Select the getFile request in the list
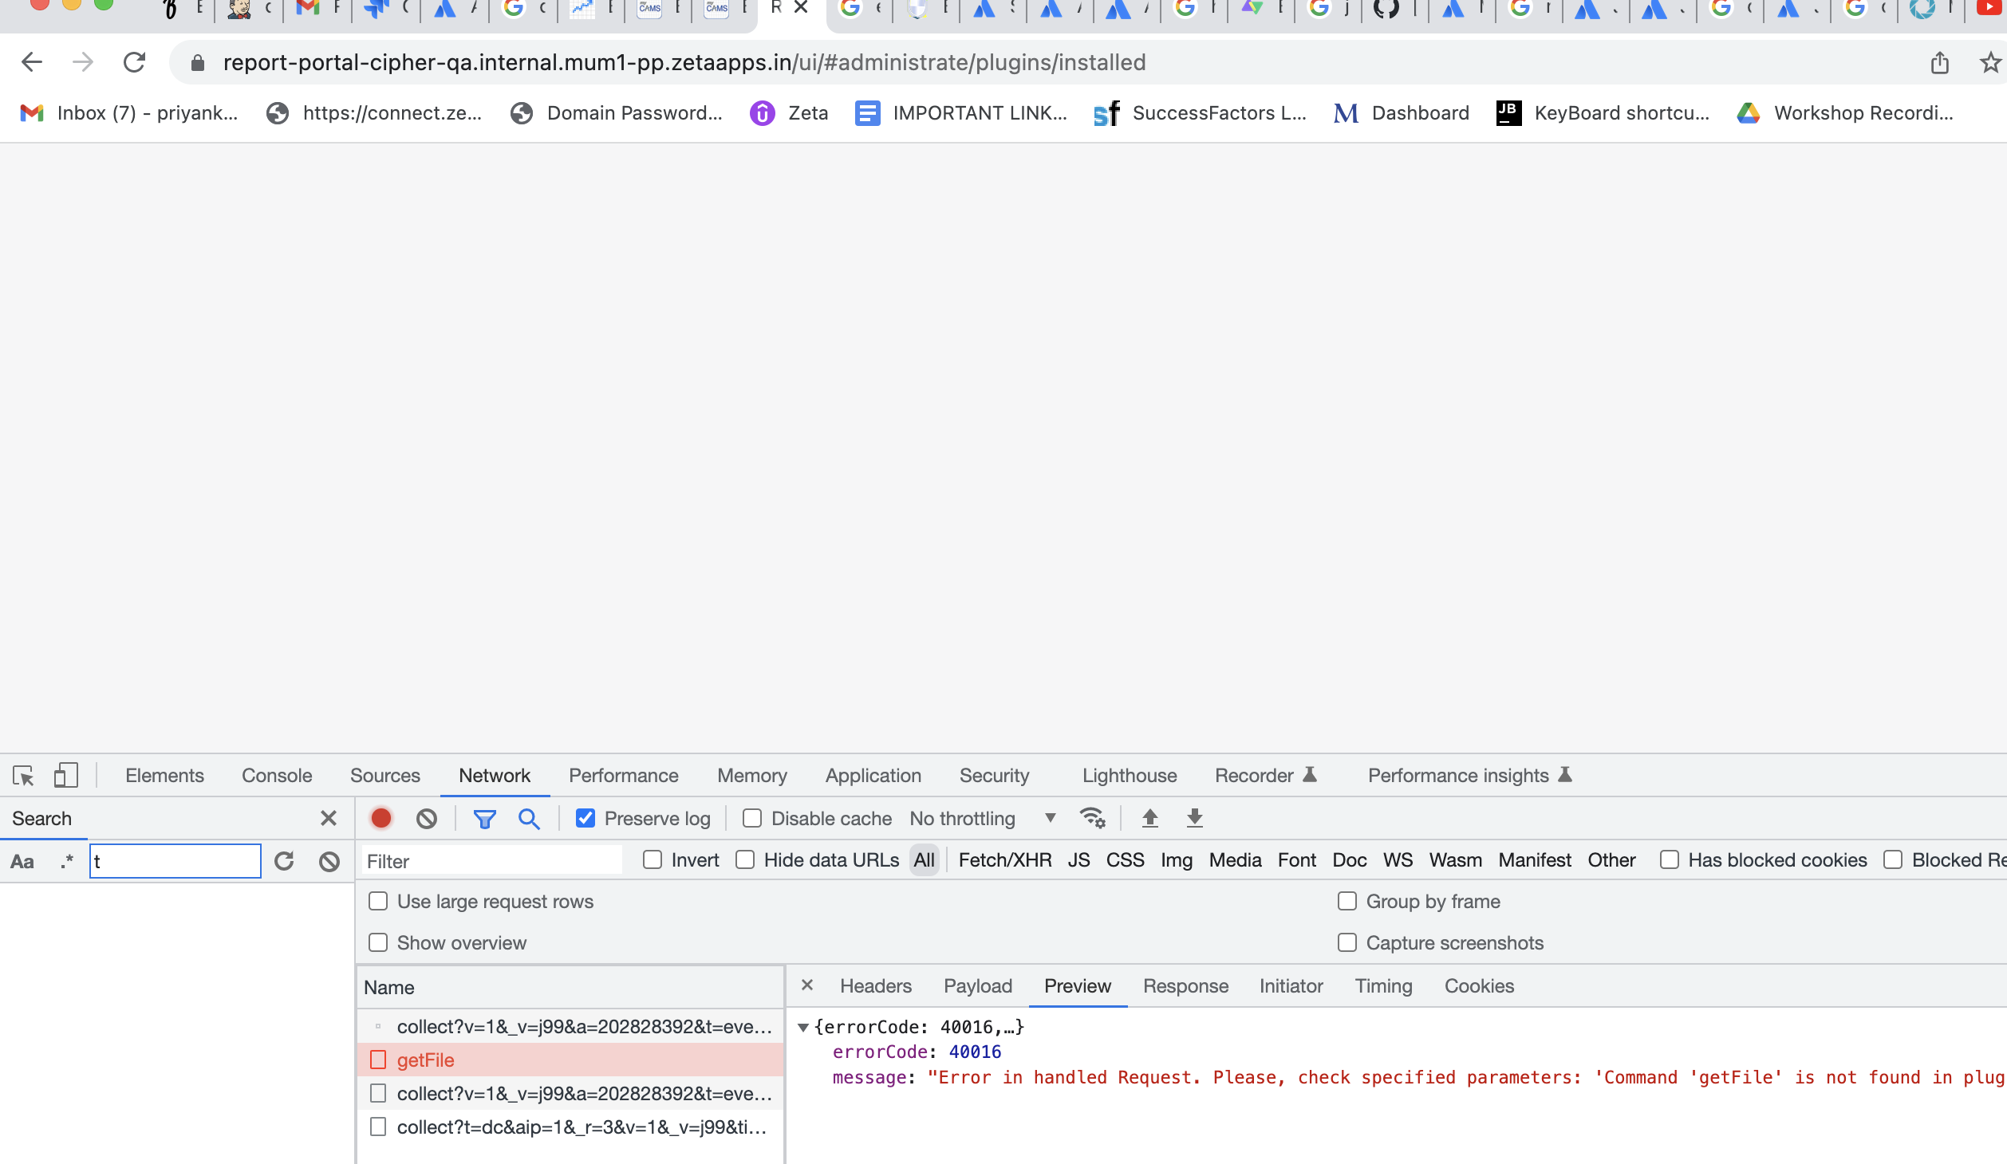 click(x=426, y=1060)
